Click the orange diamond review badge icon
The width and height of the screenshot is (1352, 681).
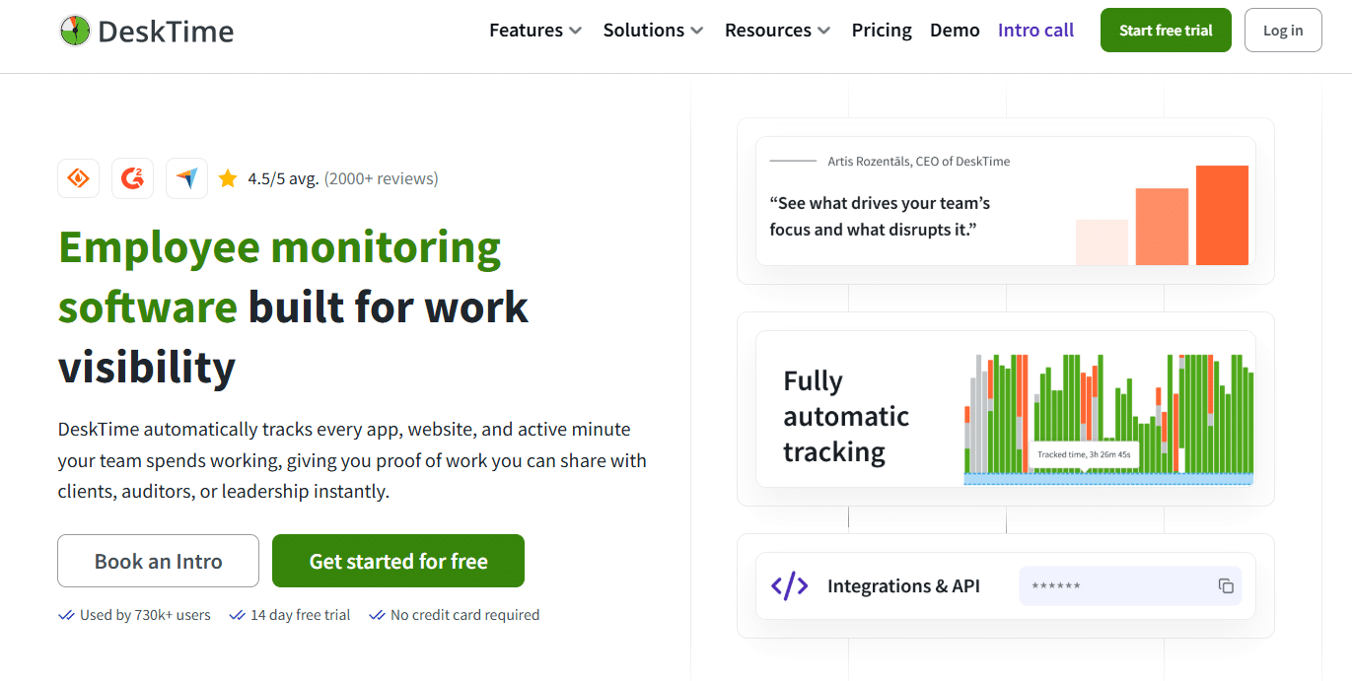[x=79, y=178]
